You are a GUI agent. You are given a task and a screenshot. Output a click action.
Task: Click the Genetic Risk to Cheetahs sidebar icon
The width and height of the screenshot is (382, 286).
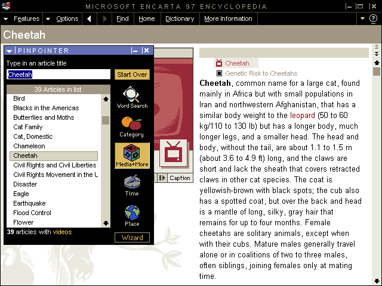coord(219,73)
